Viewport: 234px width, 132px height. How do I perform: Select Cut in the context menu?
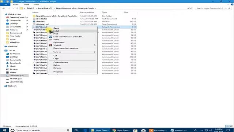[55, 56]
